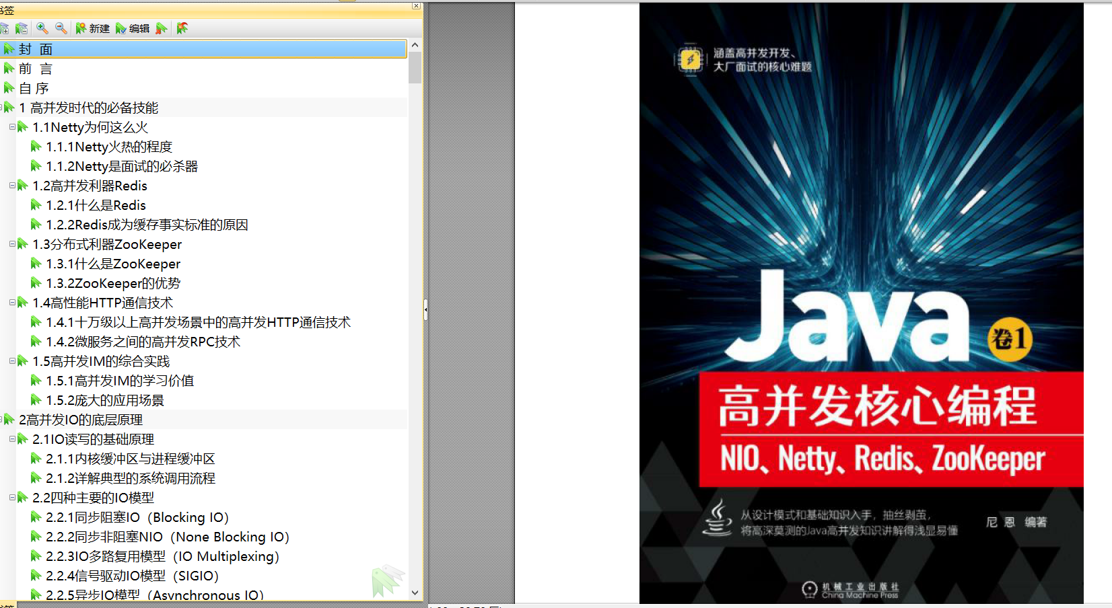Click the bookmark panel scrollbar thumb
Screen dimensions: 1112x608
[x=415, y=67]
